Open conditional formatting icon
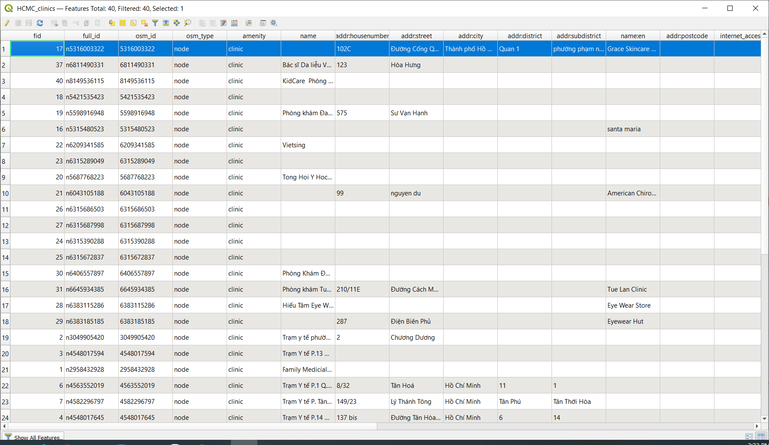Viewport: 769px width, 445px height. 249,23
